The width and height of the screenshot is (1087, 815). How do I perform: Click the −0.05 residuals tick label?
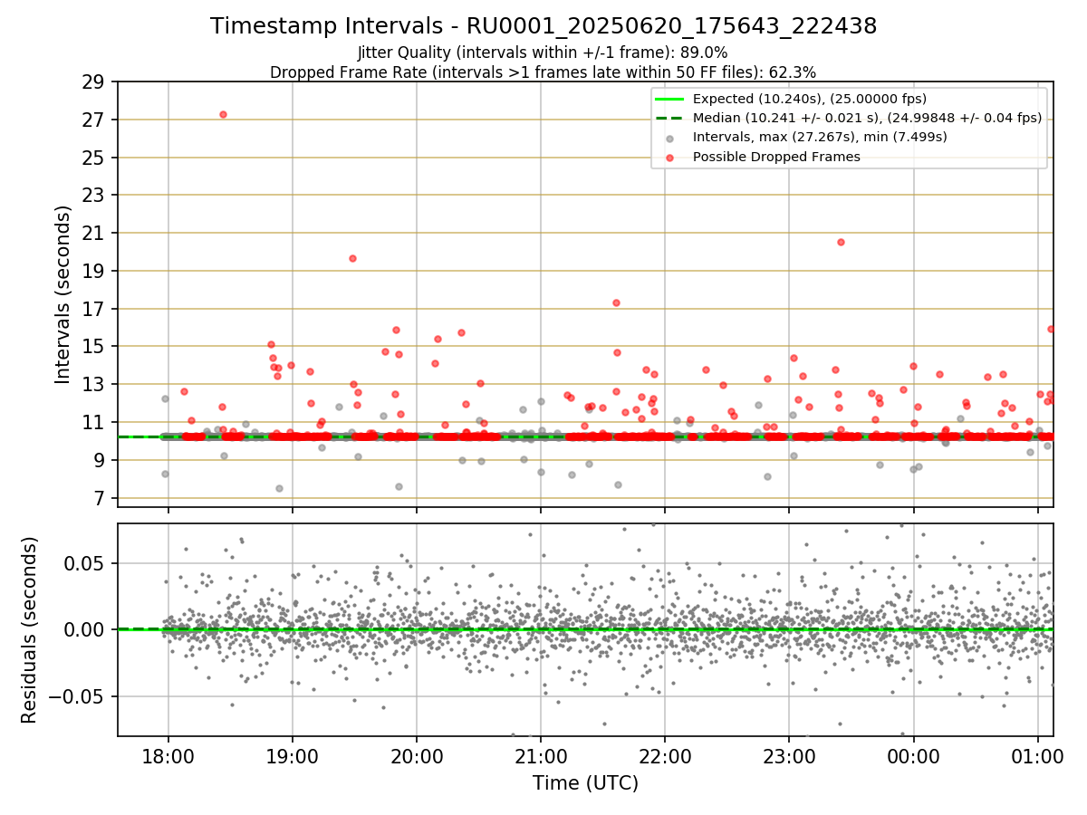point(76,696)
